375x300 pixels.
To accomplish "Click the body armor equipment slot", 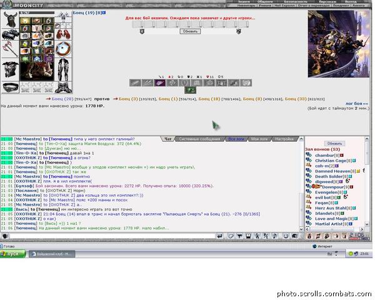I will point(10,69).
